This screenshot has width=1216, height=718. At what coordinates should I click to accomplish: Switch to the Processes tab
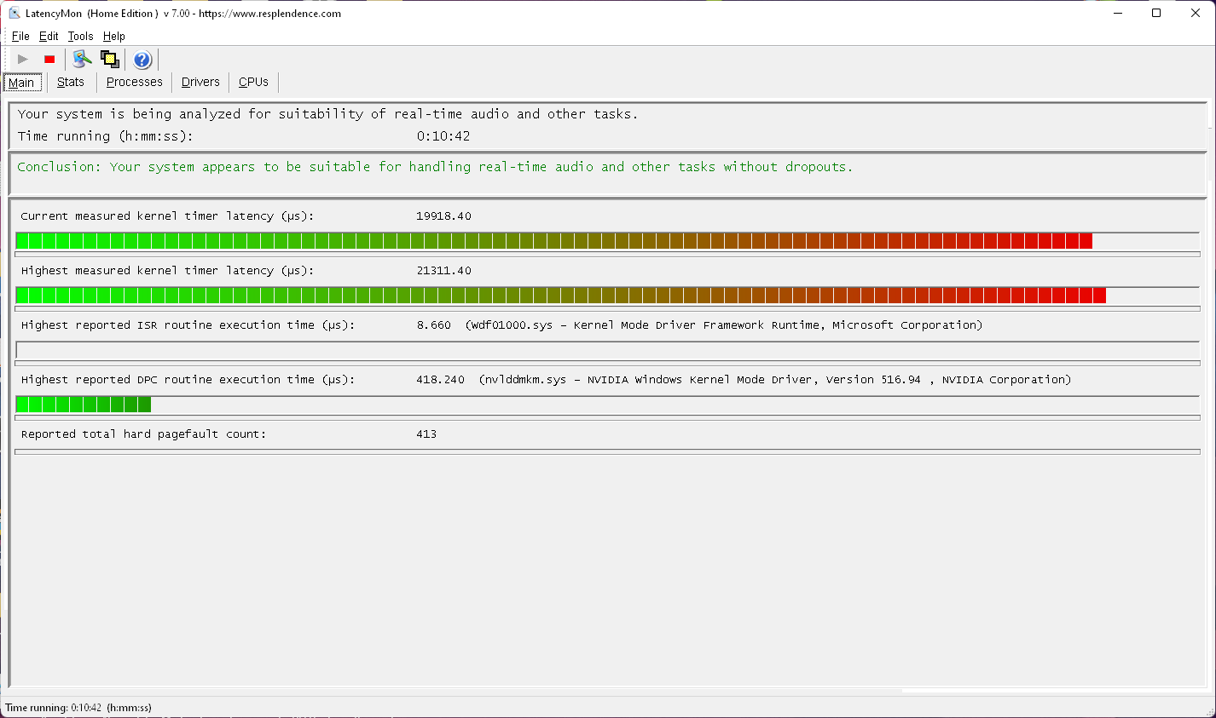coord(135,82)
